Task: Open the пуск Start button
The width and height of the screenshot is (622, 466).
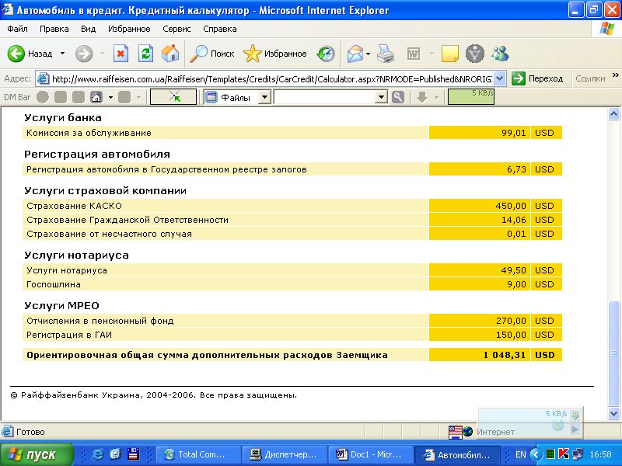Action: click(x=37, y=454)
